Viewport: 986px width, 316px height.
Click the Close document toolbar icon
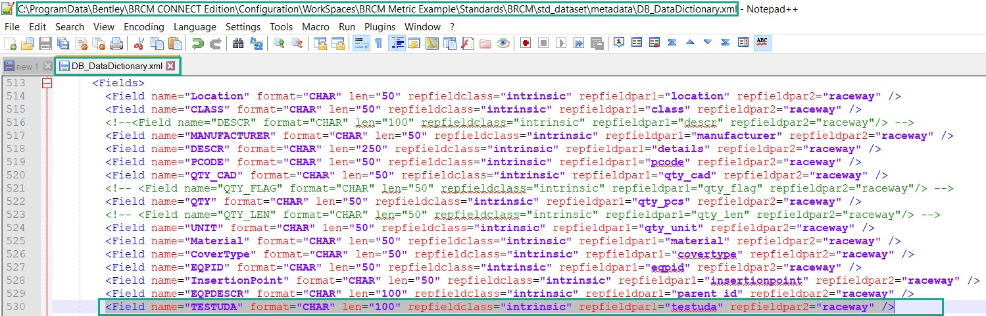pos(81,43)
